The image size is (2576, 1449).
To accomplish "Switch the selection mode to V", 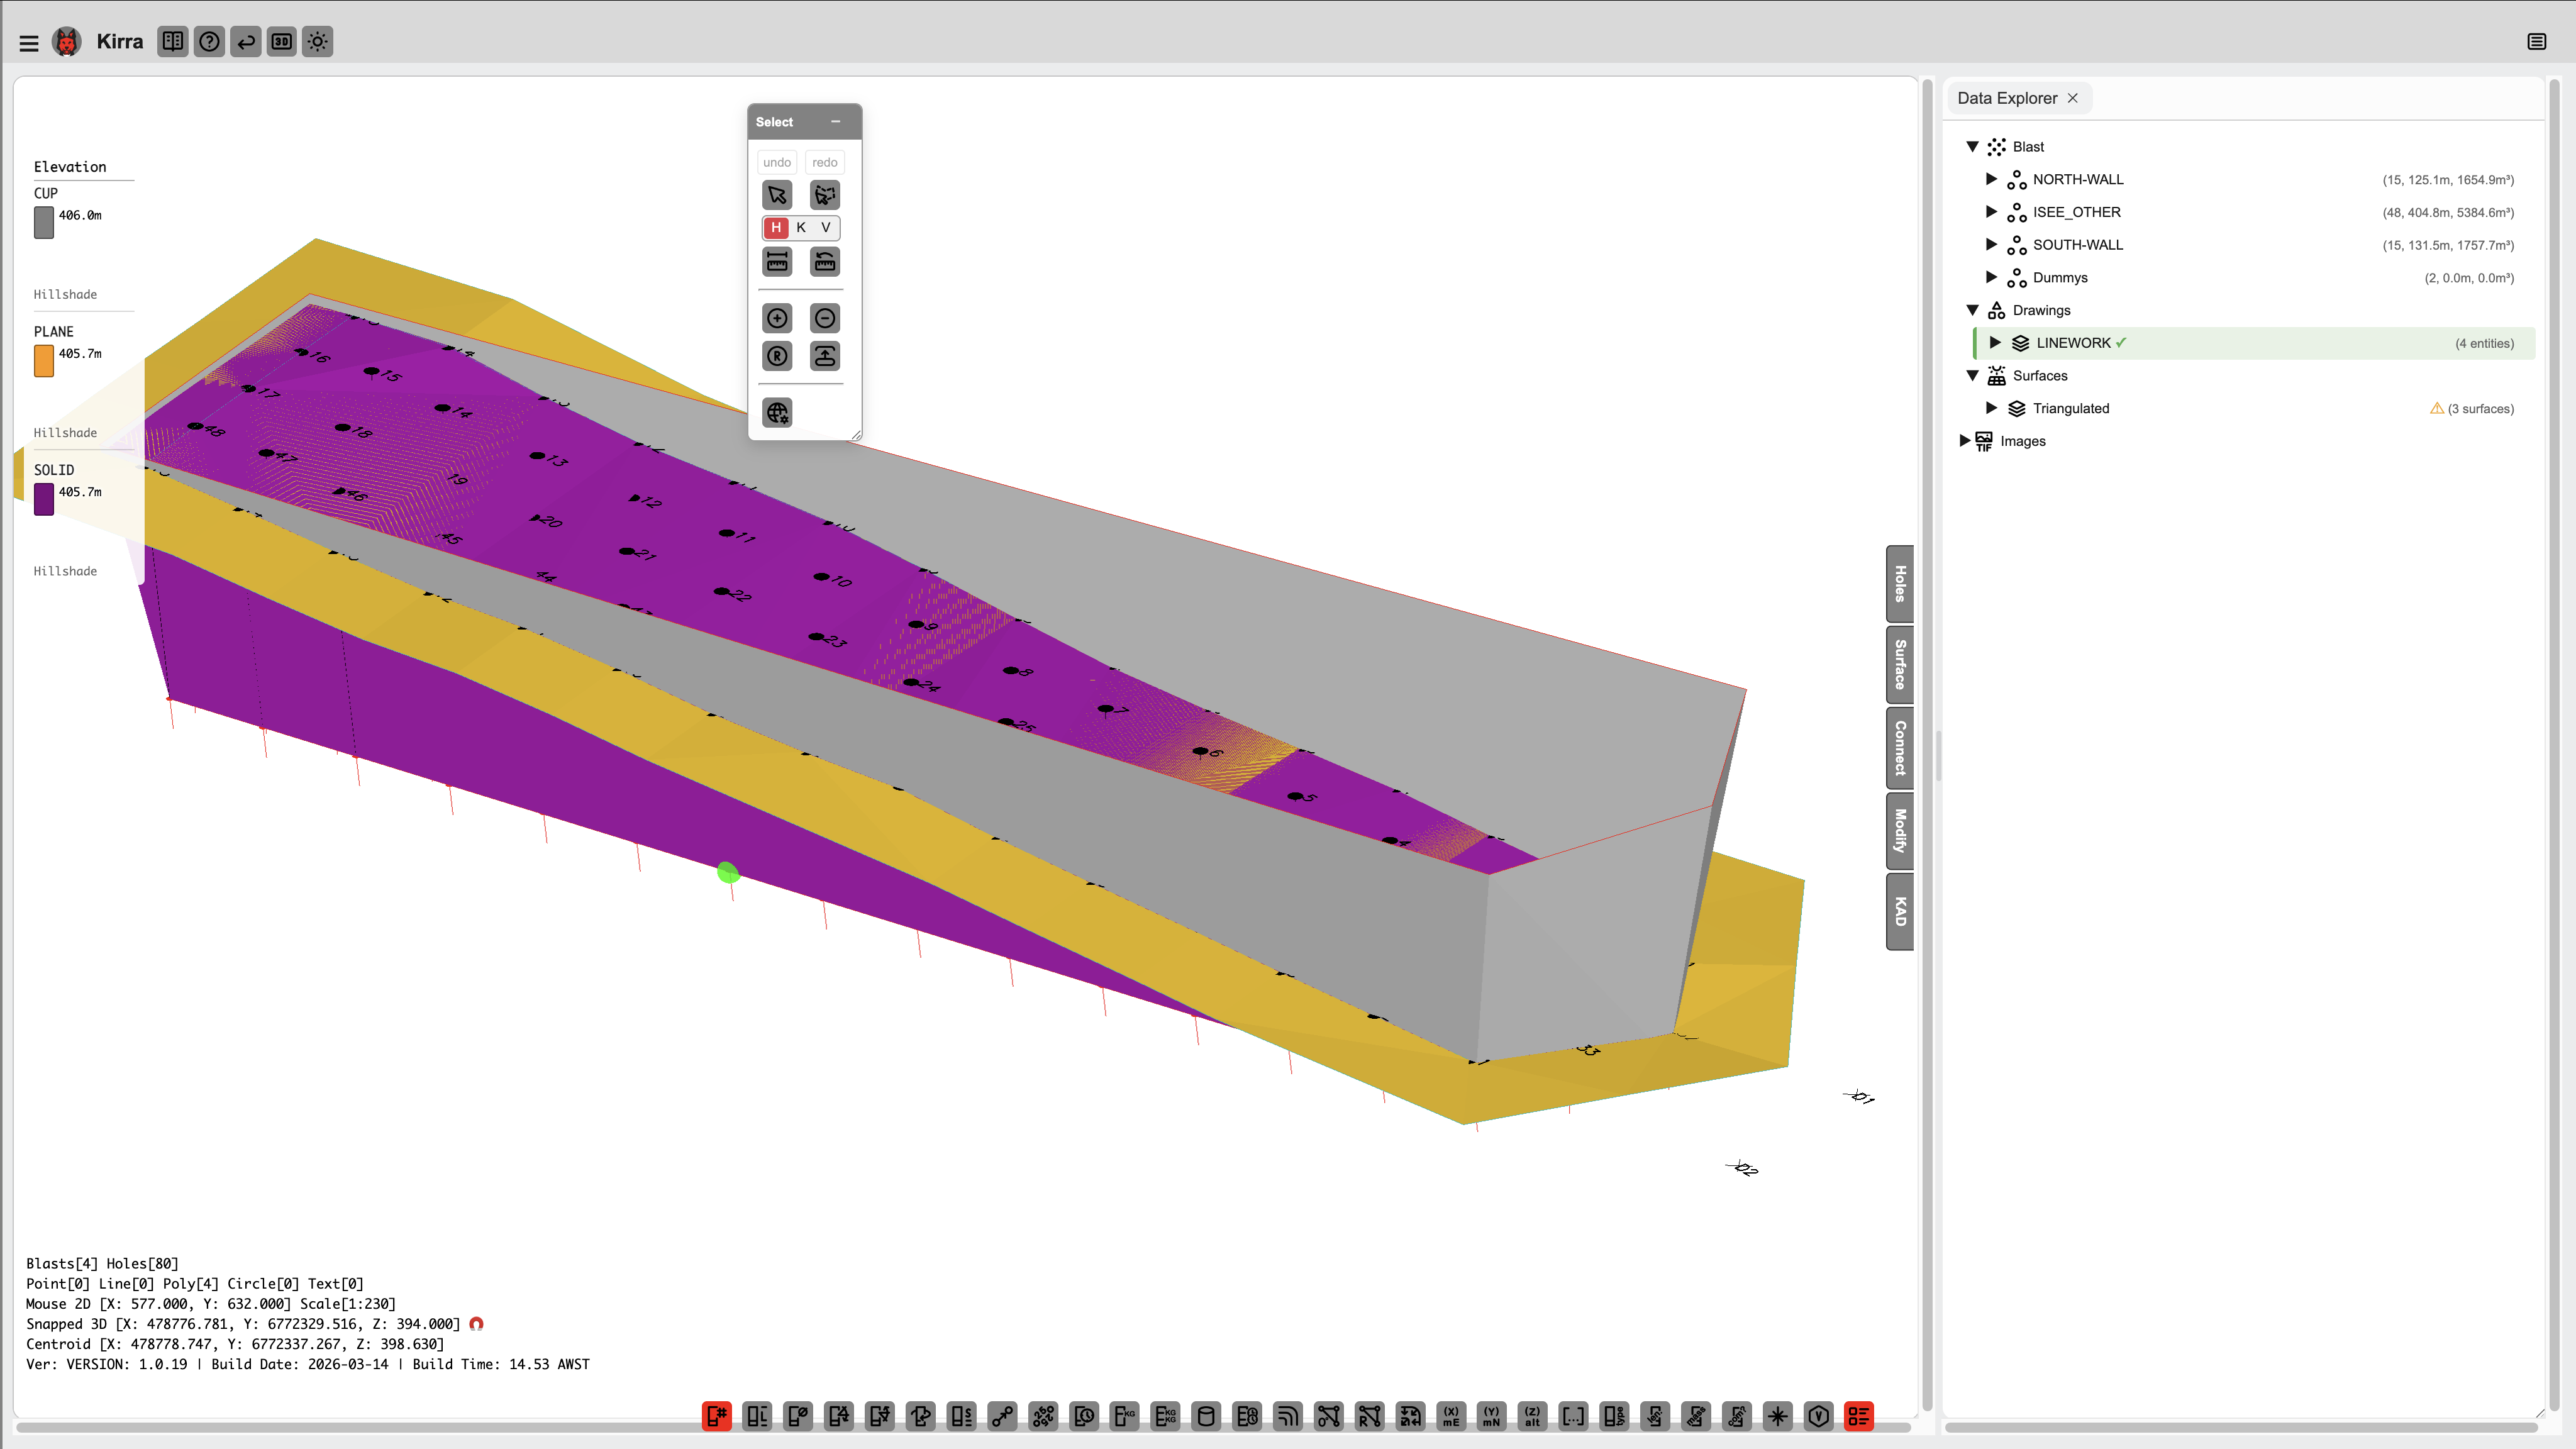I will pos(824,228).
